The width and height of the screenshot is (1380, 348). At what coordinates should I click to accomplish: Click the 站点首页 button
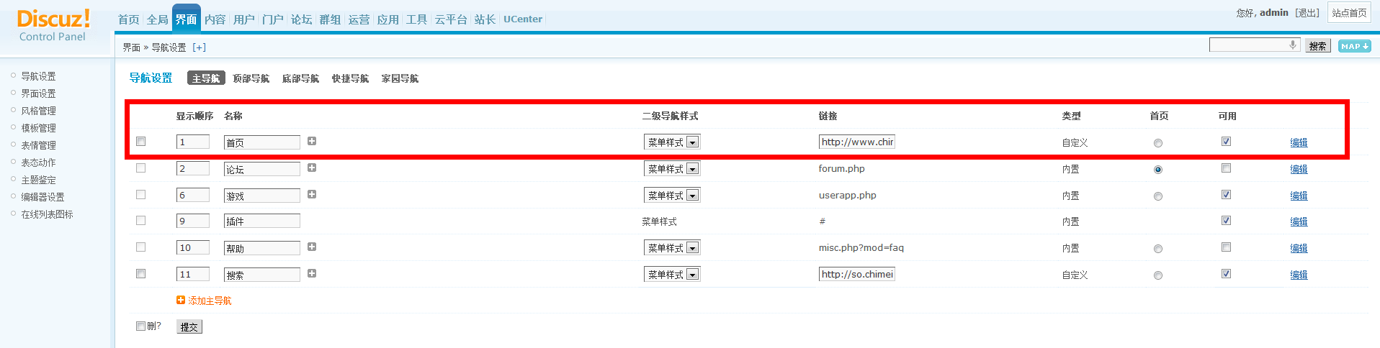pos(1349,12)
